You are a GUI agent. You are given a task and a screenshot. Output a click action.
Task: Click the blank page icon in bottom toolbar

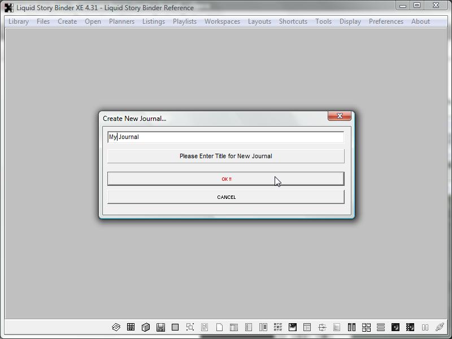click(x=219, y=327)
